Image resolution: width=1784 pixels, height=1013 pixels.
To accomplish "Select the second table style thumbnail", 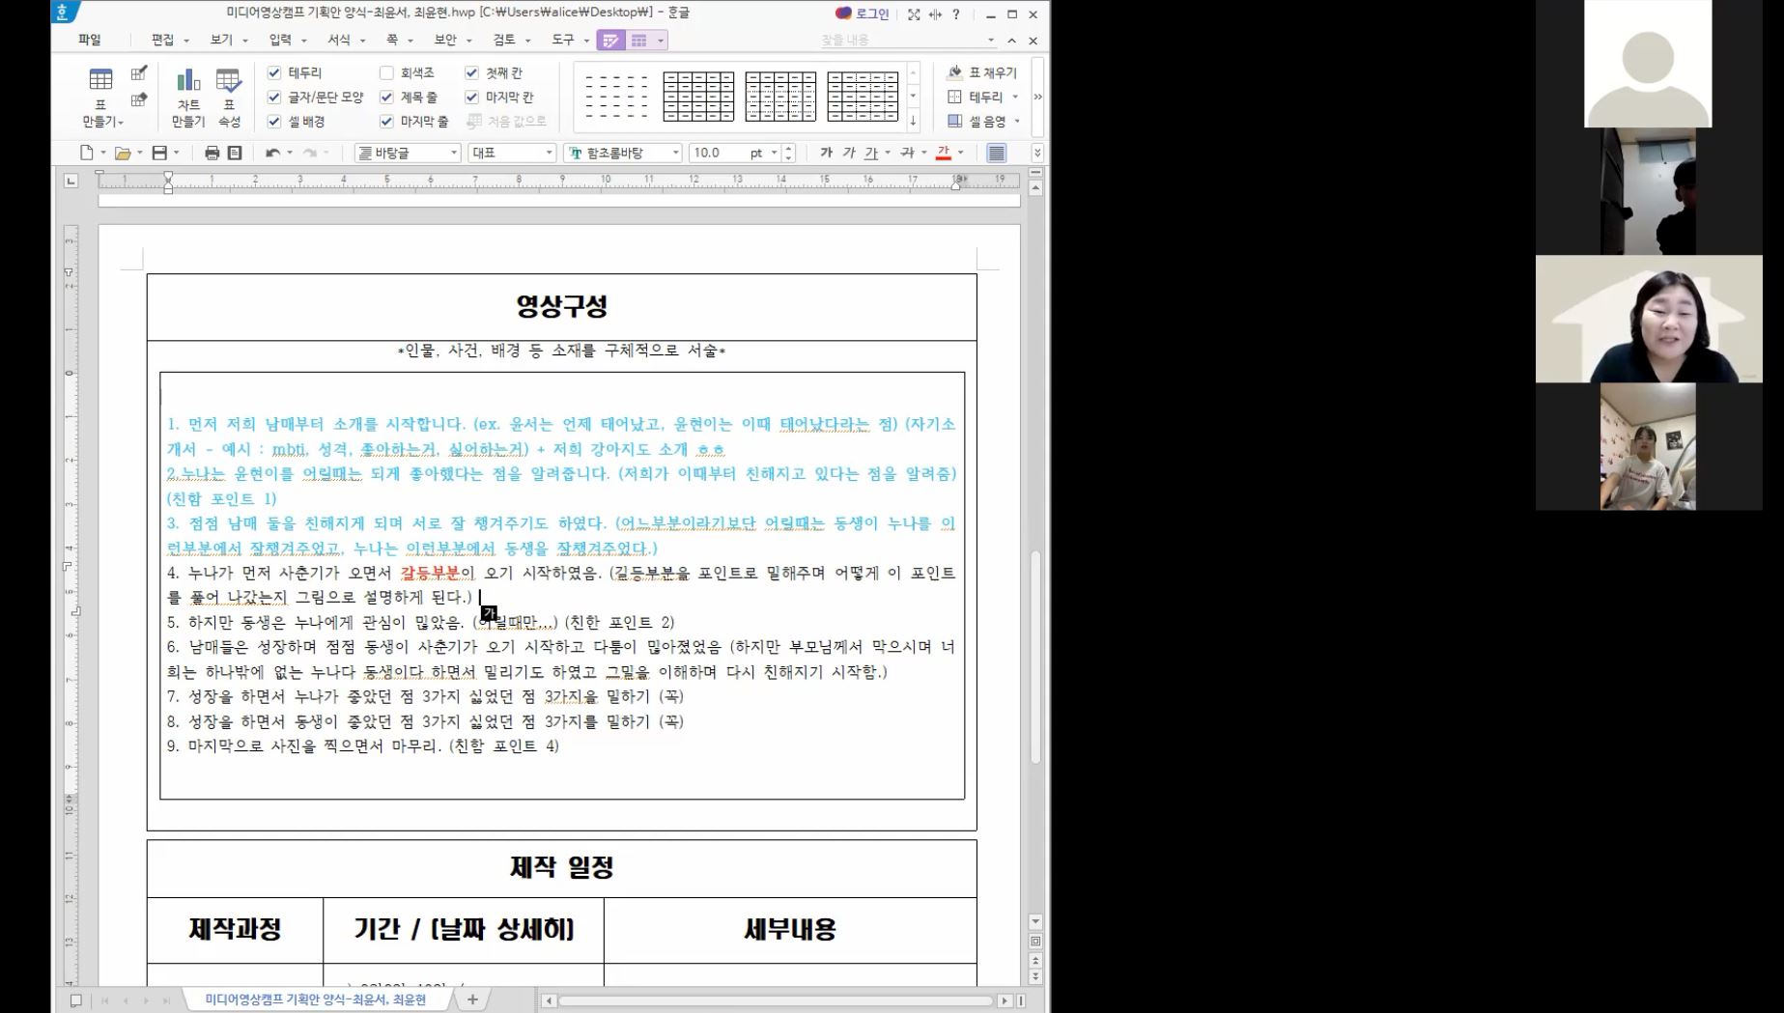I will click(698, 97).
